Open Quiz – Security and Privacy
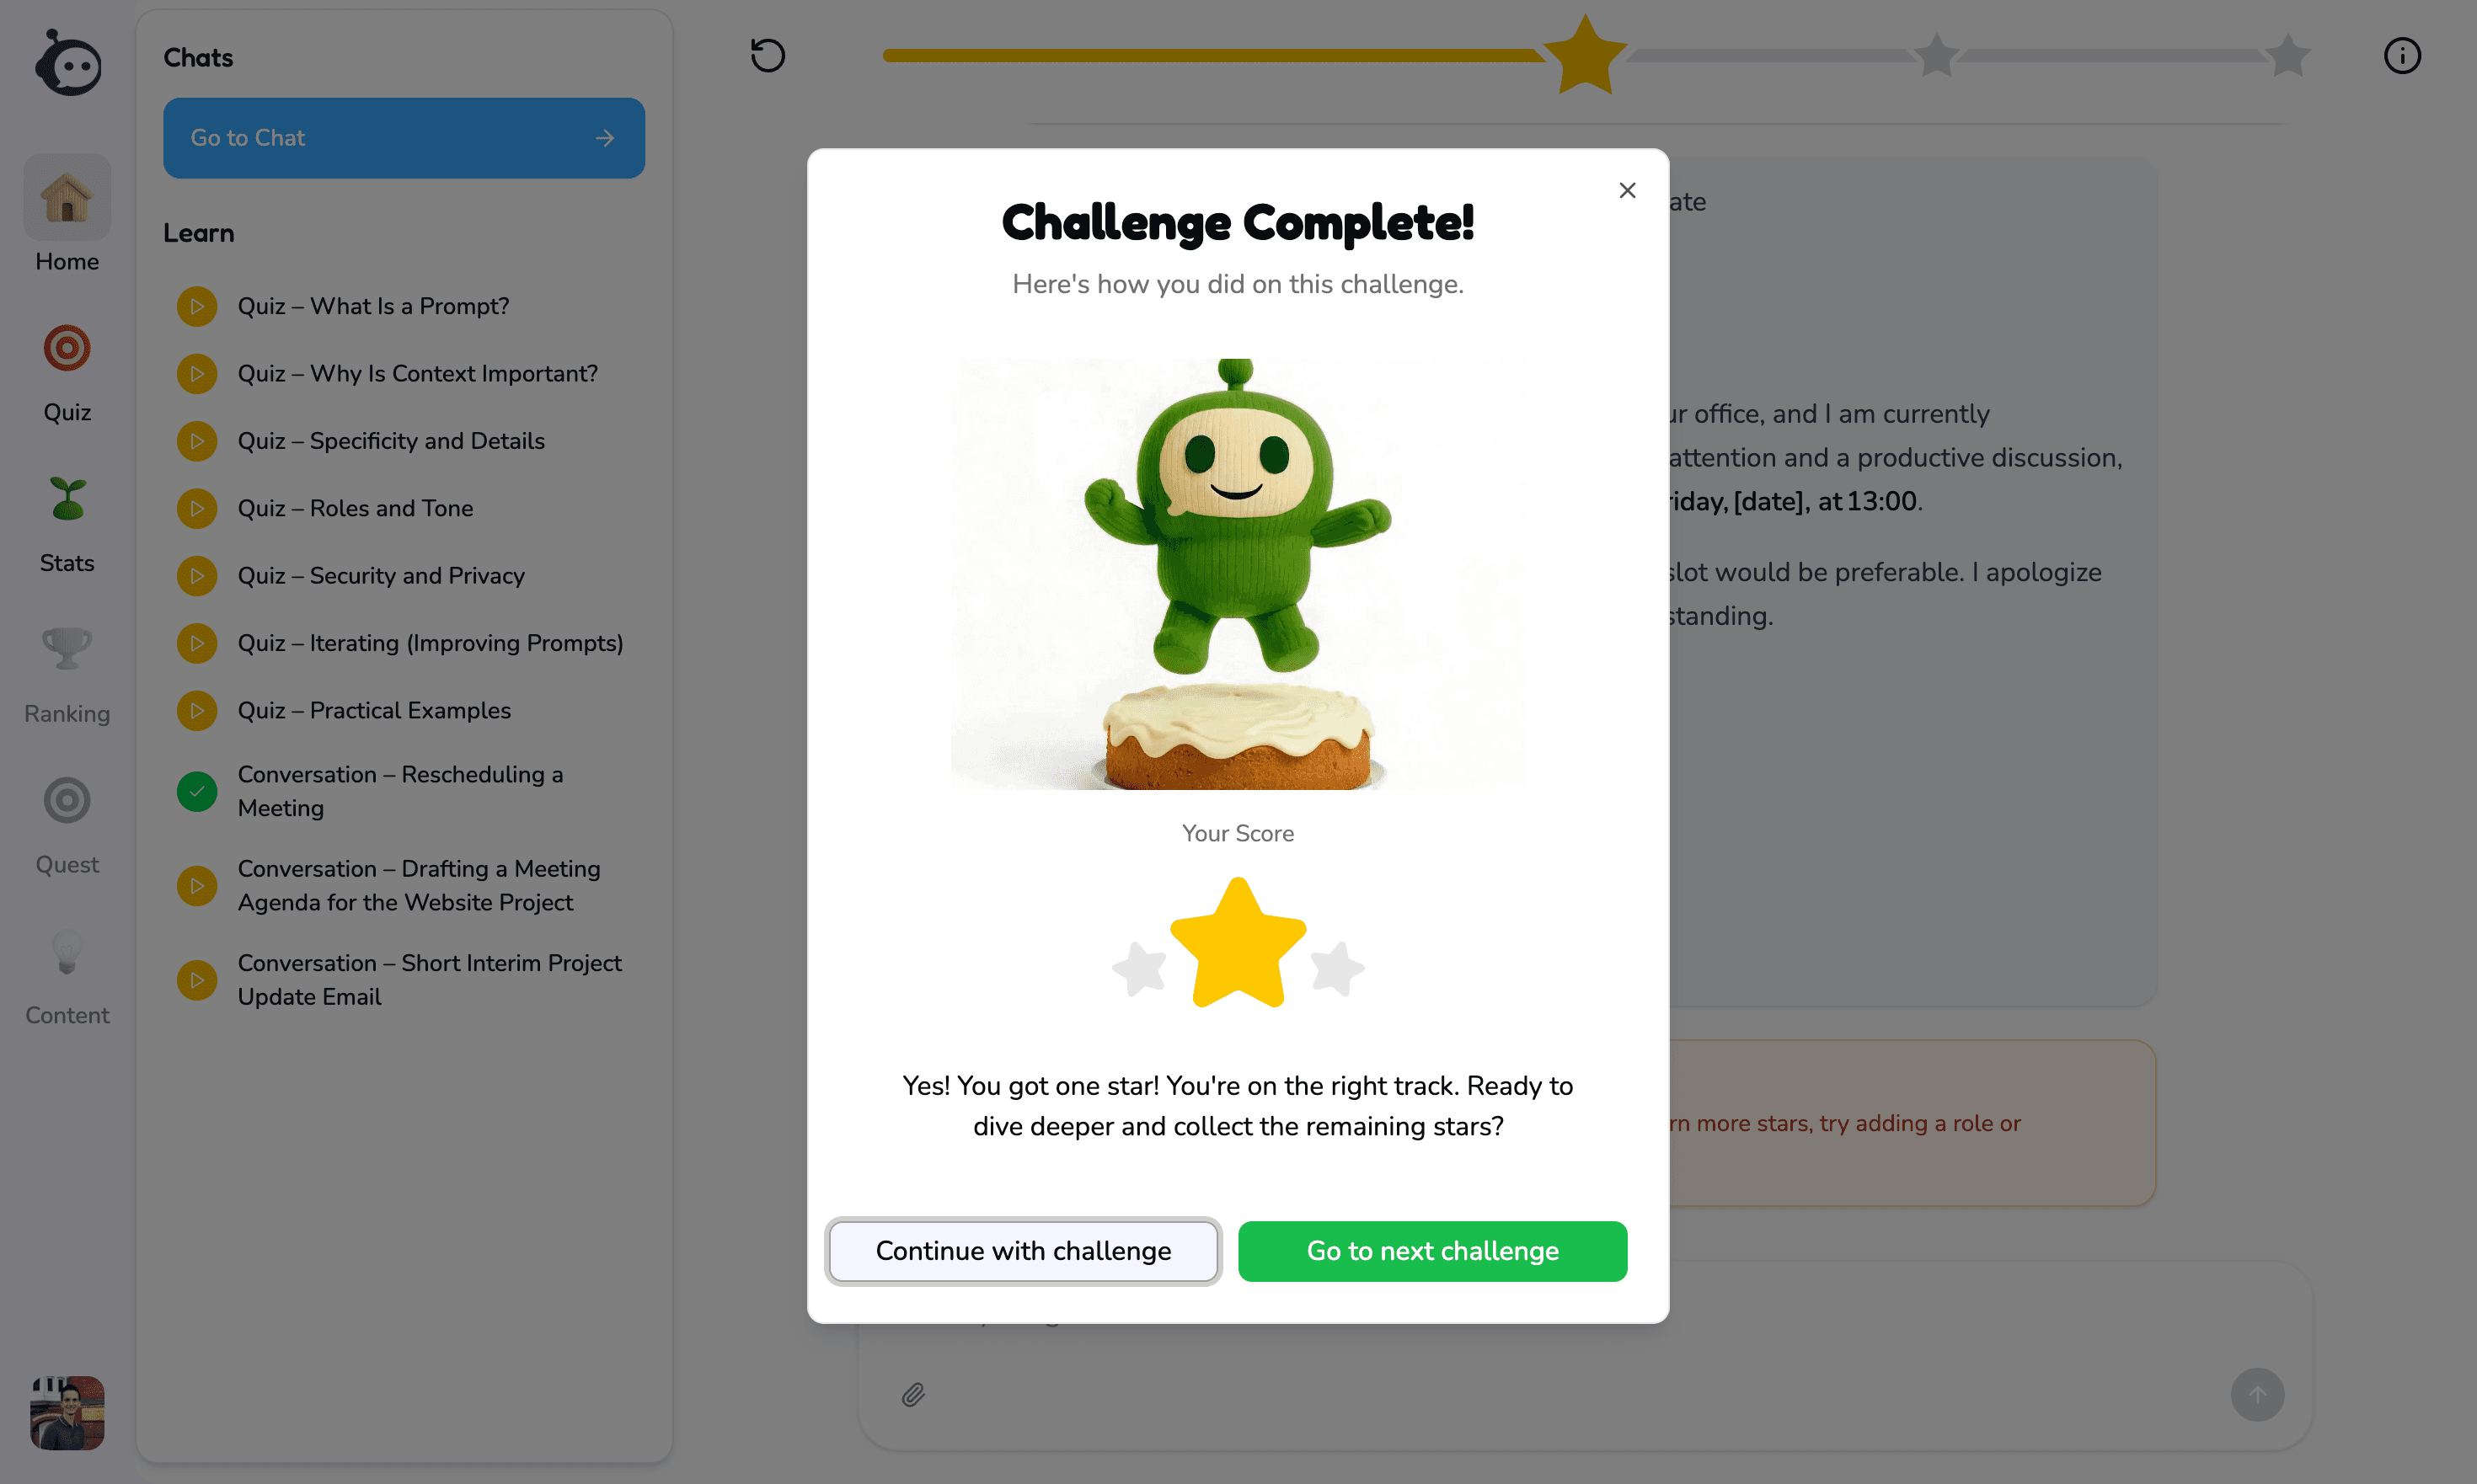This screenshot has height=1484, width=2477. pyautogui.click(x=197, y=576)
